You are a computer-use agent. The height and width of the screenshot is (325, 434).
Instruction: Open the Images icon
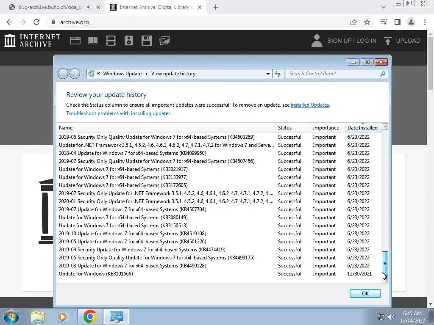pos(164,41)
